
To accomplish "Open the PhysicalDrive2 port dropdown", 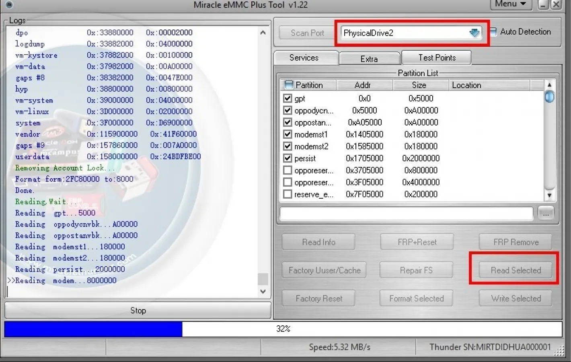I will [411, 33].
